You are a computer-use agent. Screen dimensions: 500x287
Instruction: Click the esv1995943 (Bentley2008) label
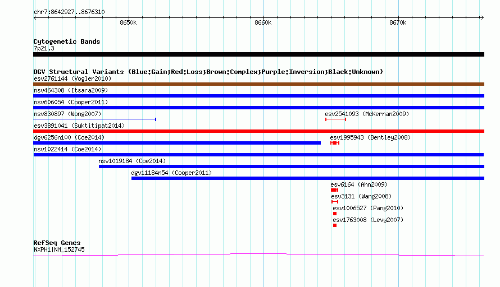tap(370, 137)
